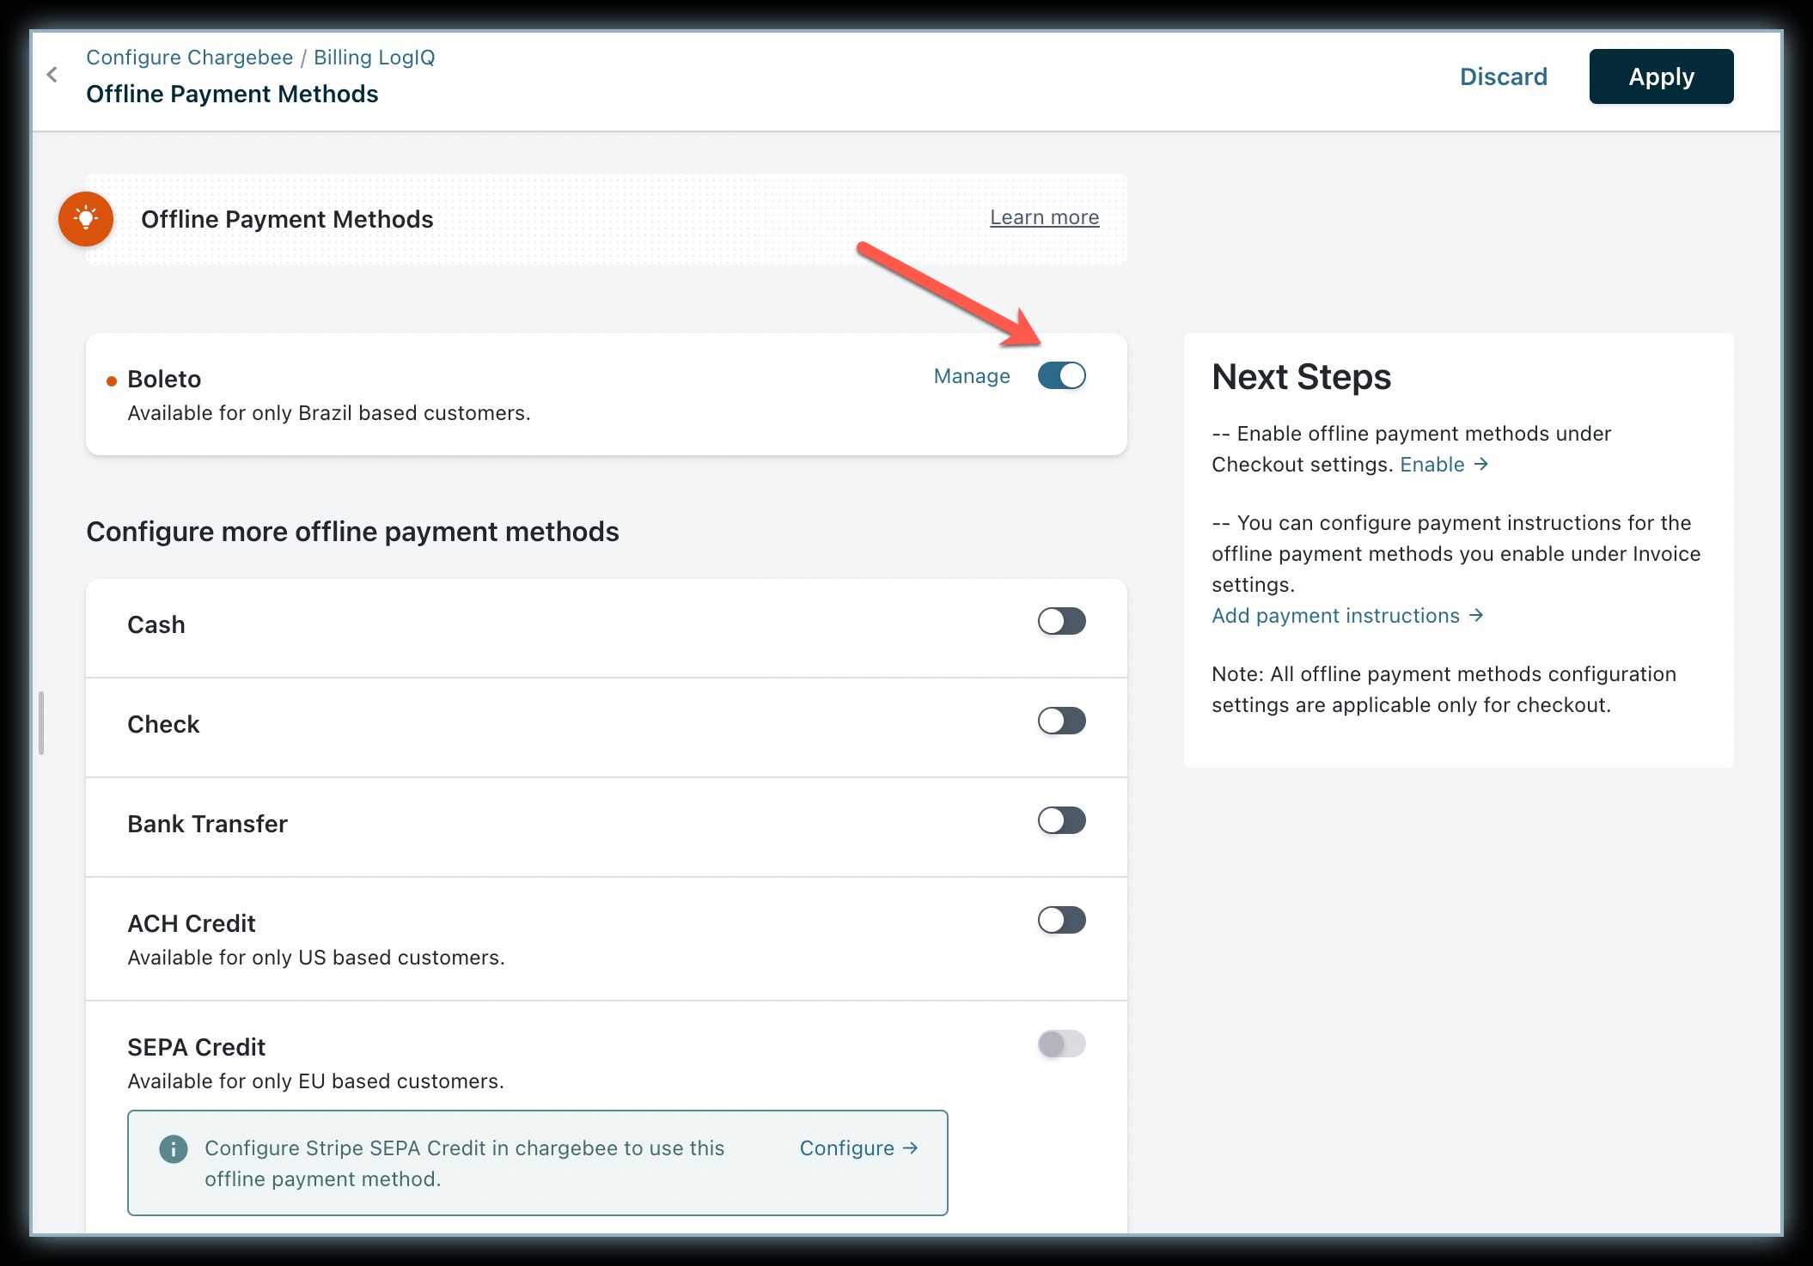Click Manage for Boleto
Screen dimensions: 1813x1266
(x=971, y=376)
